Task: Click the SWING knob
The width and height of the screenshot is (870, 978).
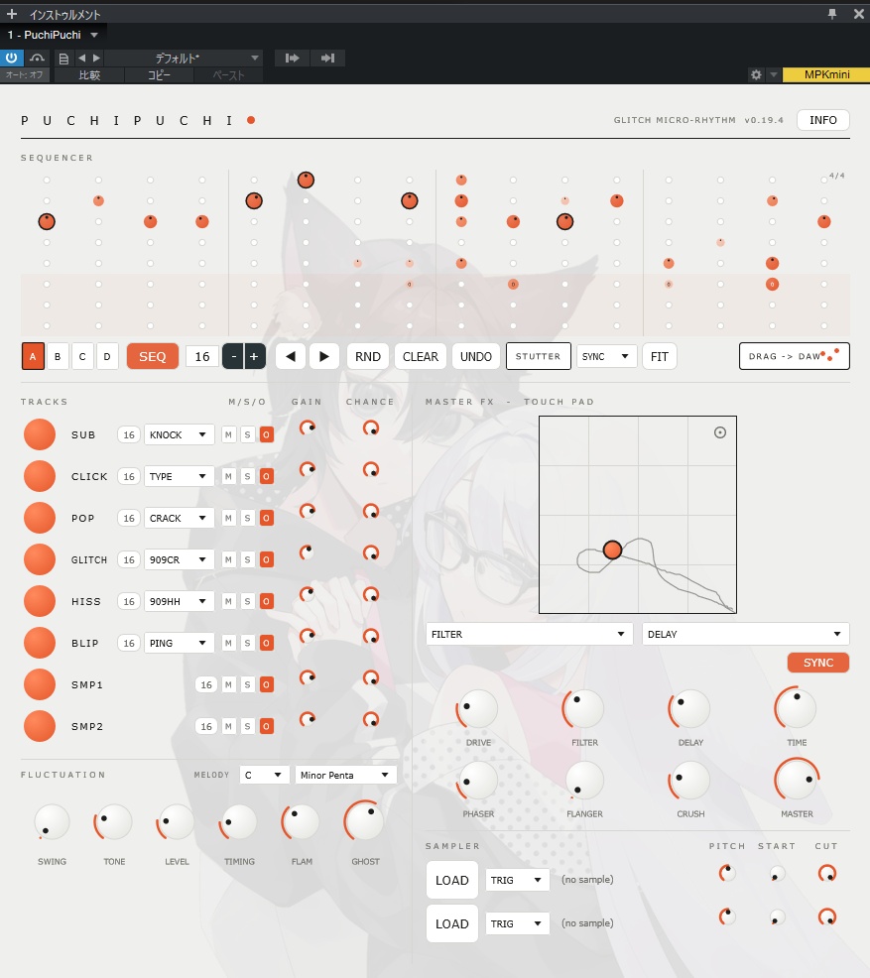Action: 52,822
